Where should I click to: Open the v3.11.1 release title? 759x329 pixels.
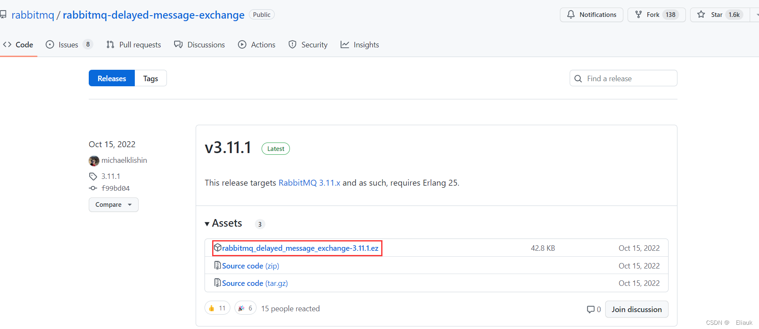click(x=228, y=148)
